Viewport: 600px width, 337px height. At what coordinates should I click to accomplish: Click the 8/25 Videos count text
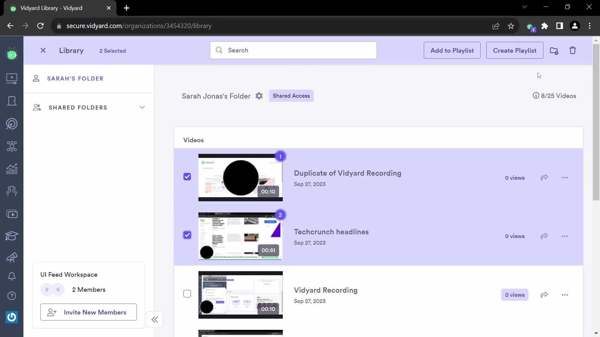click(558, 96)
